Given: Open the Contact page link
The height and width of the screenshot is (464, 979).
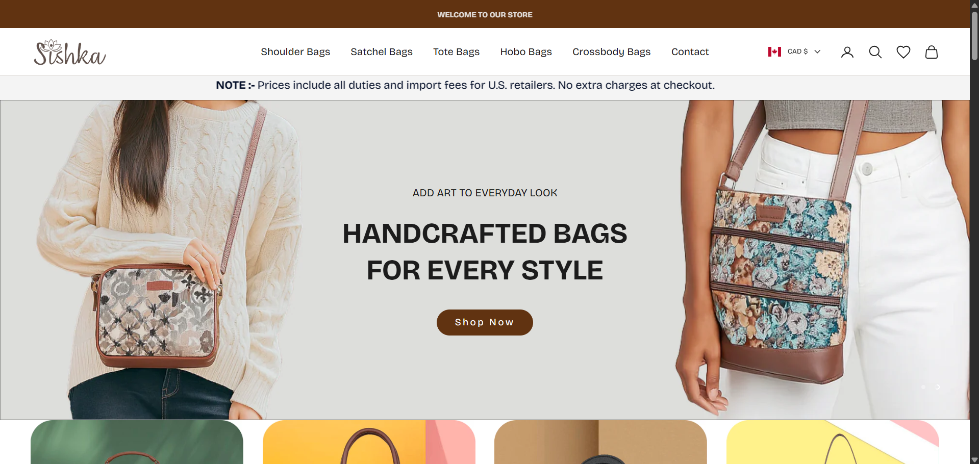Looking at the screenshot, I should pyautogui.click(x=690, y=51).
